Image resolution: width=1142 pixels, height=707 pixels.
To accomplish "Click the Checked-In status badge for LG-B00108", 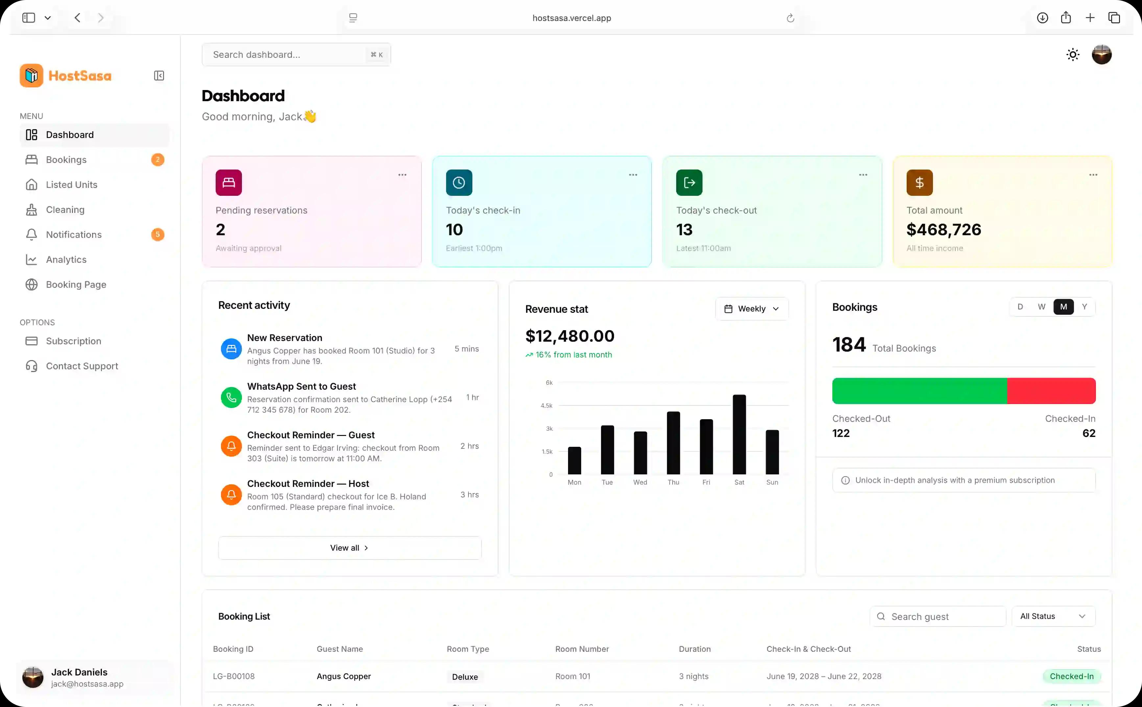I will click(1071, 676).
